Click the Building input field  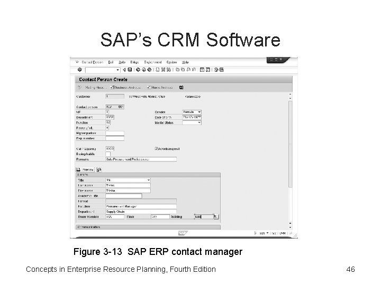pos(204,217)
